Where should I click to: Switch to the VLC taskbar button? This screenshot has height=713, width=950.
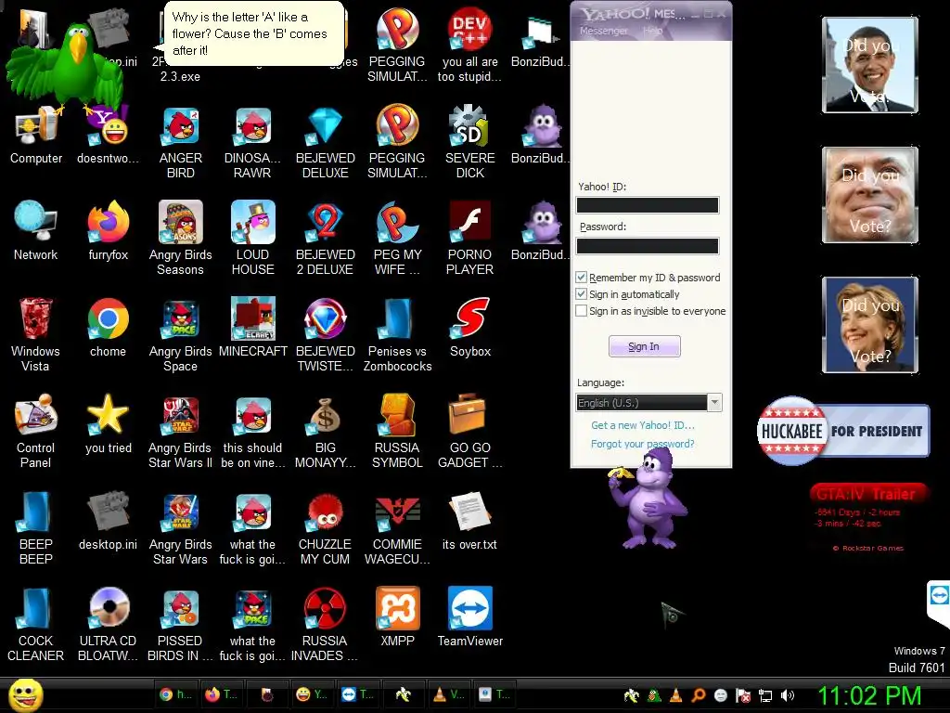[x=448, y=694]
